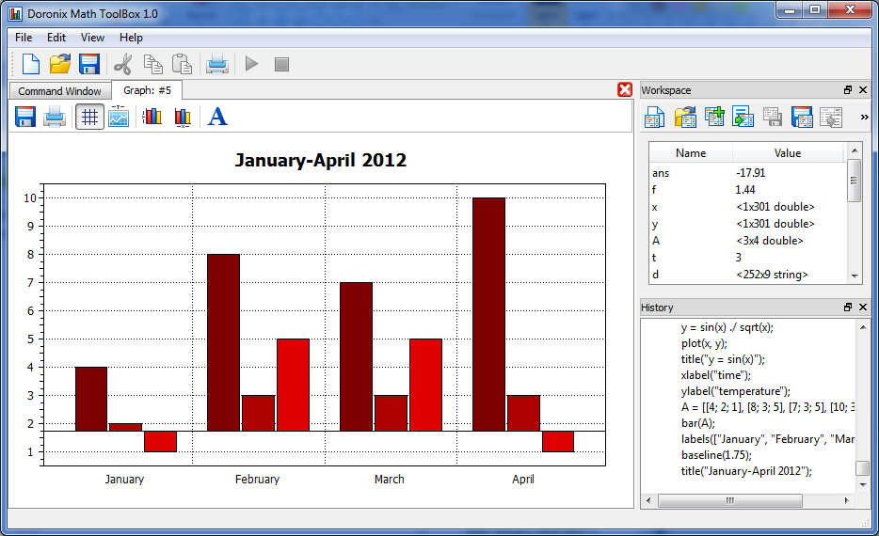This screenshot has width=879, height=536.
Task: Click the line chart axes icon
Action: 119,117
